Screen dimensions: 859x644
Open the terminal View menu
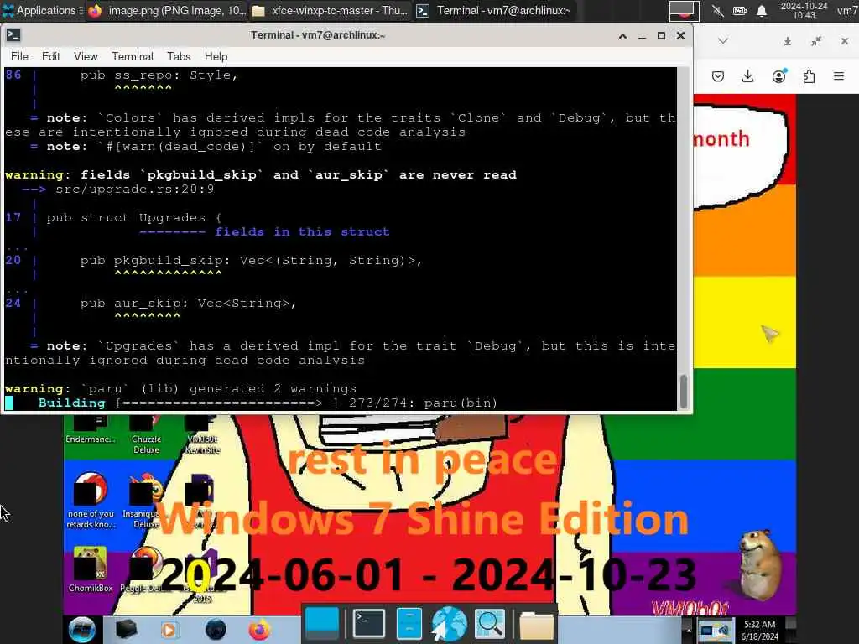click(x=86, y=56)
